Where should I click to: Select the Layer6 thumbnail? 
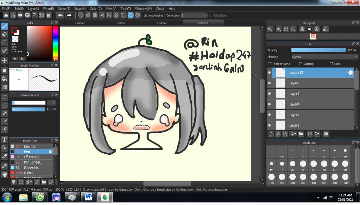280,94
